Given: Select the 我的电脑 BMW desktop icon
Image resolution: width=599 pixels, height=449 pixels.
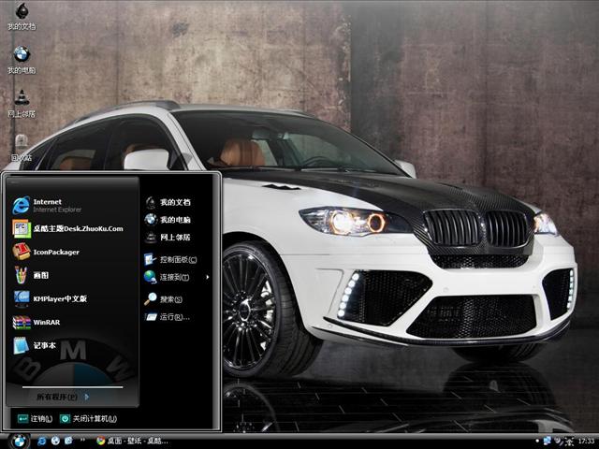Looking at the screenshot, I should pos(21,56).
